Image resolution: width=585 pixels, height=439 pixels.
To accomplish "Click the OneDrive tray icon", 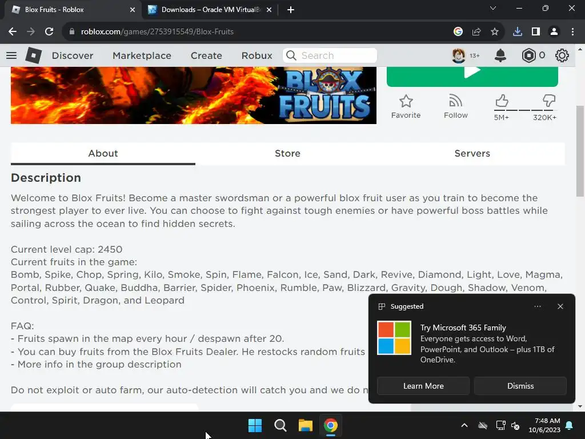I will pos(483,425).
